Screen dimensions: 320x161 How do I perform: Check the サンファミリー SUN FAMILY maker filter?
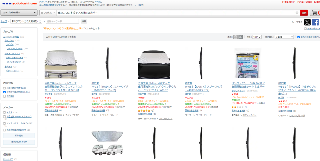click(4, 123)
